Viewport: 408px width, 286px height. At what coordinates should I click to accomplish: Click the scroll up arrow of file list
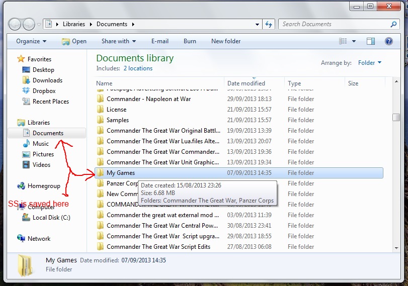click(396, 81)
